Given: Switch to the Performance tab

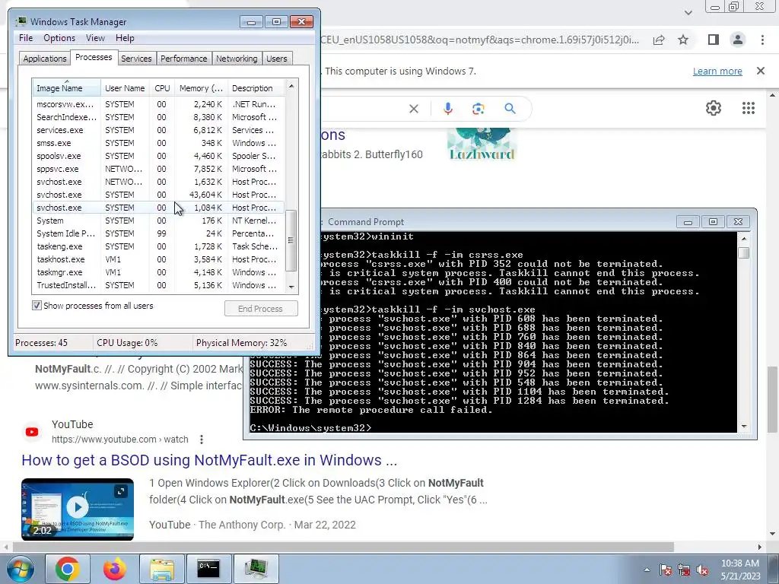Looking at the screenshot, I should tap(184, 59).
